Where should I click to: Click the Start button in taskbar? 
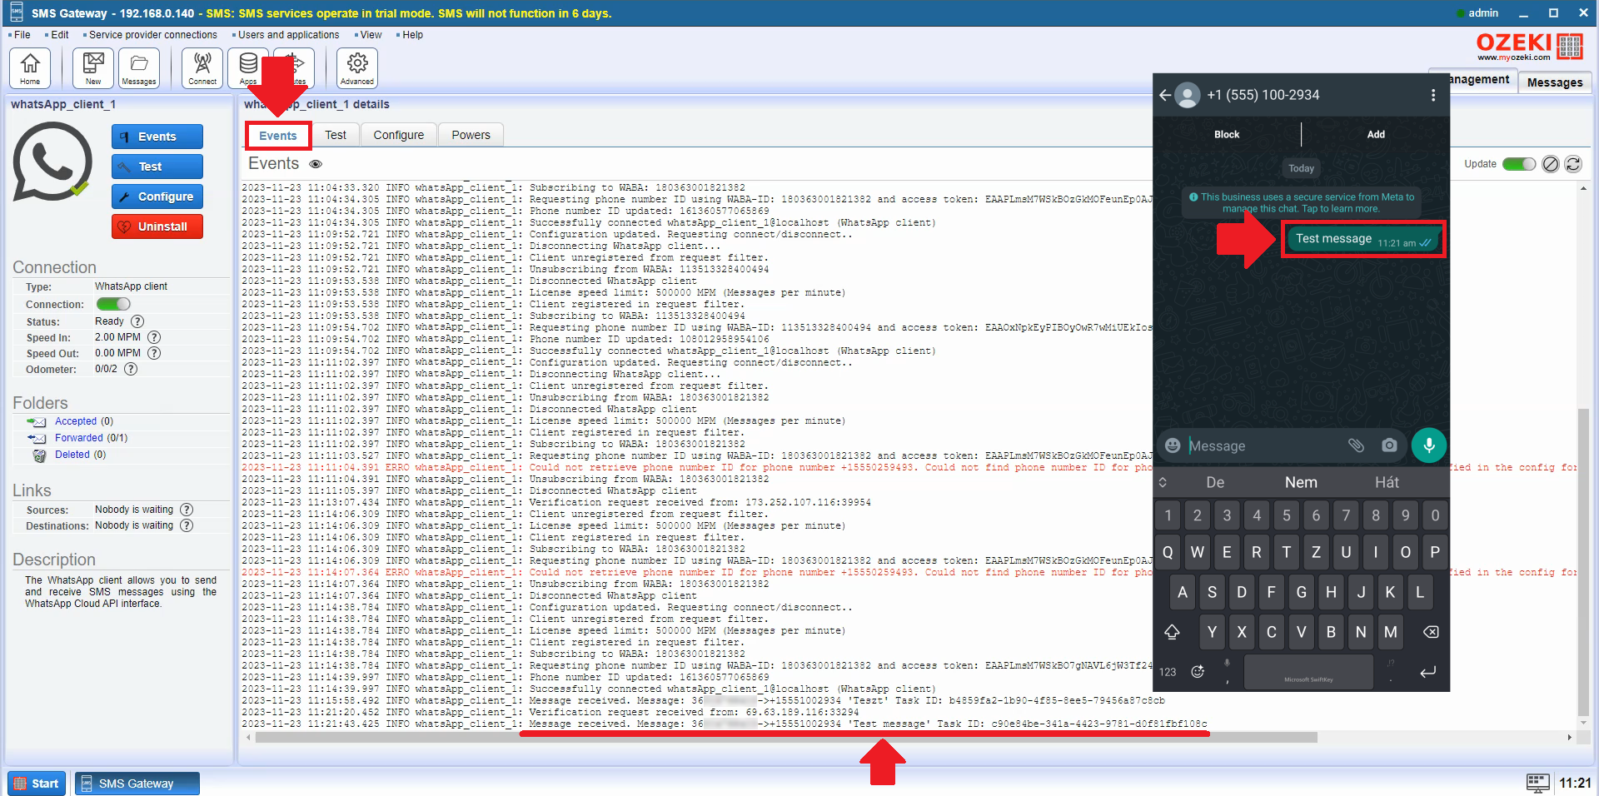tap(37, 784)
